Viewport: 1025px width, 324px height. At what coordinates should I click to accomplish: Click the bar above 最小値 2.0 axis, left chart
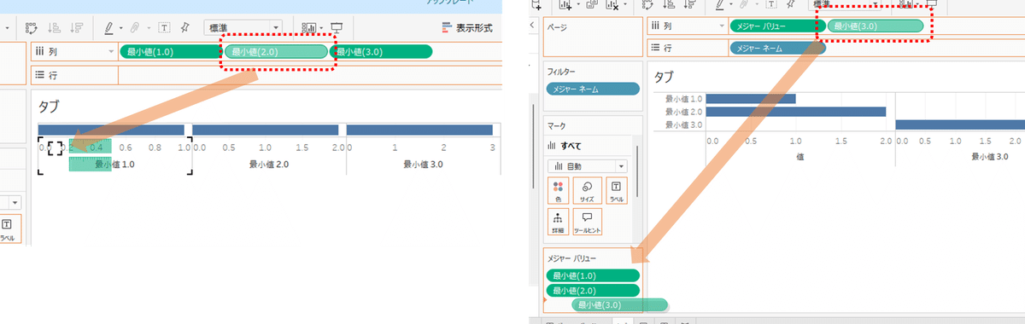[x=266, y=130]
